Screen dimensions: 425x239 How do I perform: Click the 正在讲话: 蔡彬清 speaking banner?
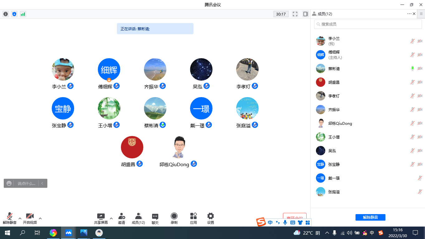click(x=155, y=29)
